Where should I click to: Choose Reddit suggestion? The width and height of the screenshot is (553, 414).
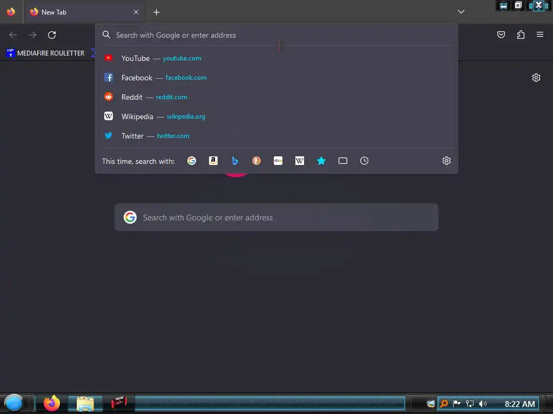pos(276,97)
